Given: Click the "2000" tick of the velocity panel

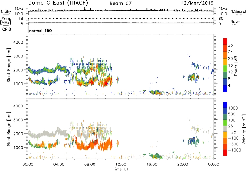Looking at the screenshot, I should (x=18, y=134).
